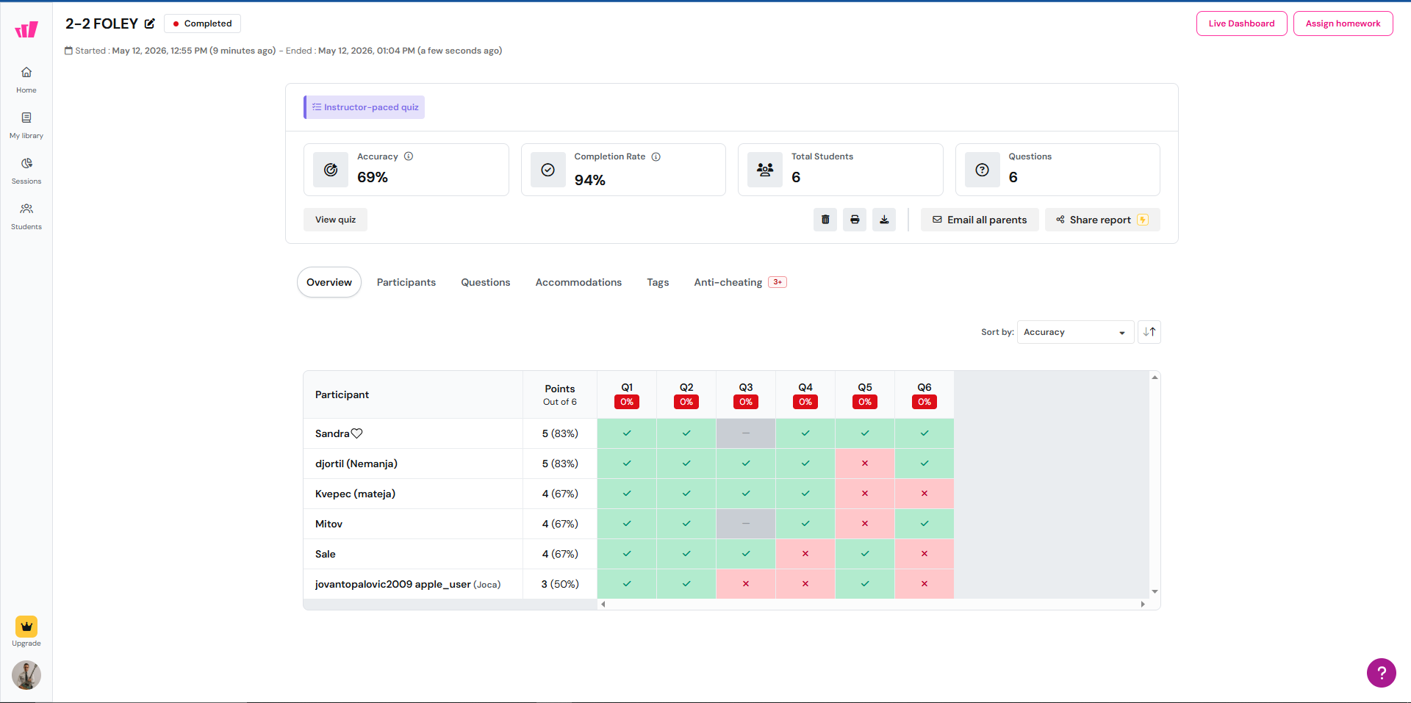1411x703 pixels.
Task: Open the Sort by Accuracy dropdown
Action: coord(1075,332)
